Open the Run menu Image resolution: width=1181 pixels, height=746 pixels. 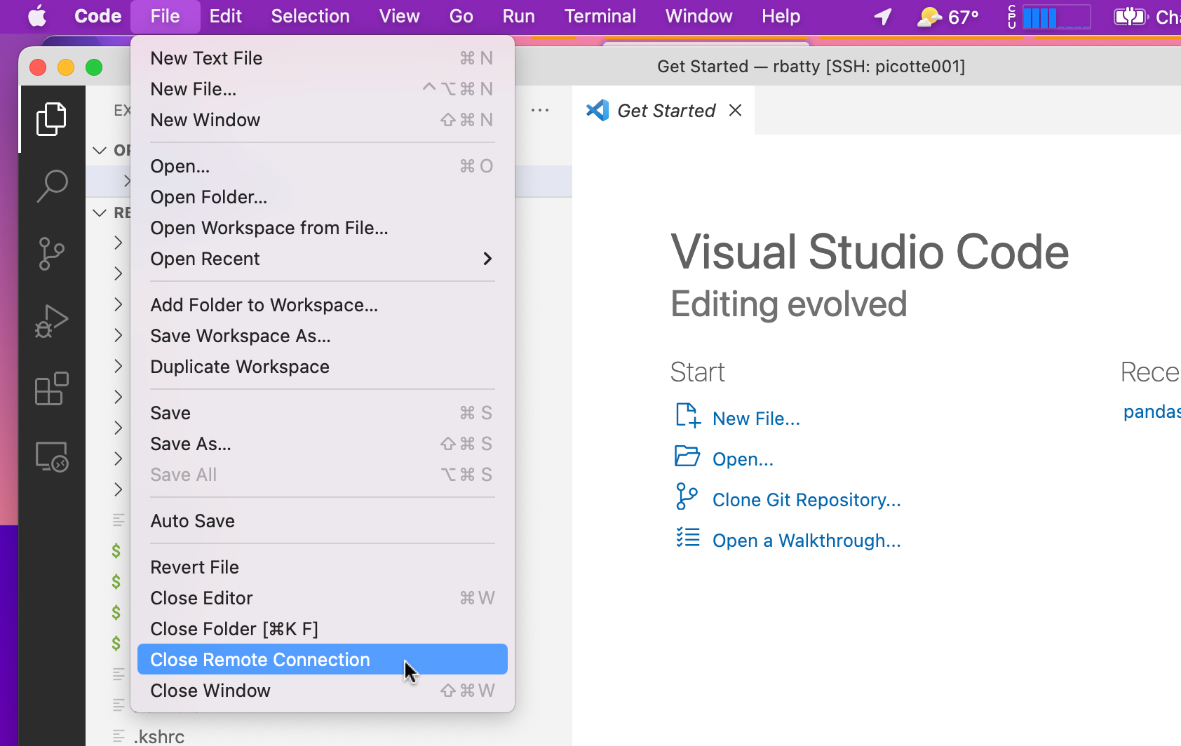pos(518,16)
